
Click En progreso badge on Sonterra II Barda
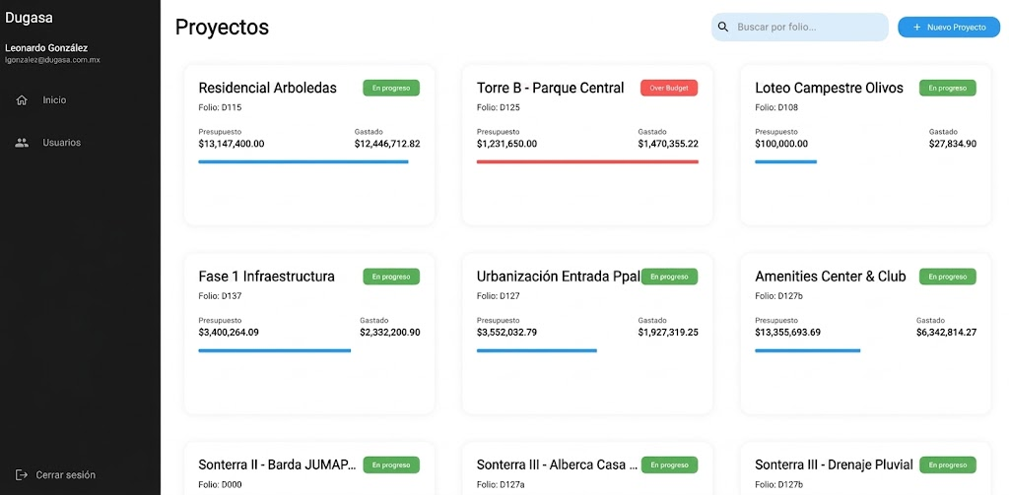click(x=391, y=464)
